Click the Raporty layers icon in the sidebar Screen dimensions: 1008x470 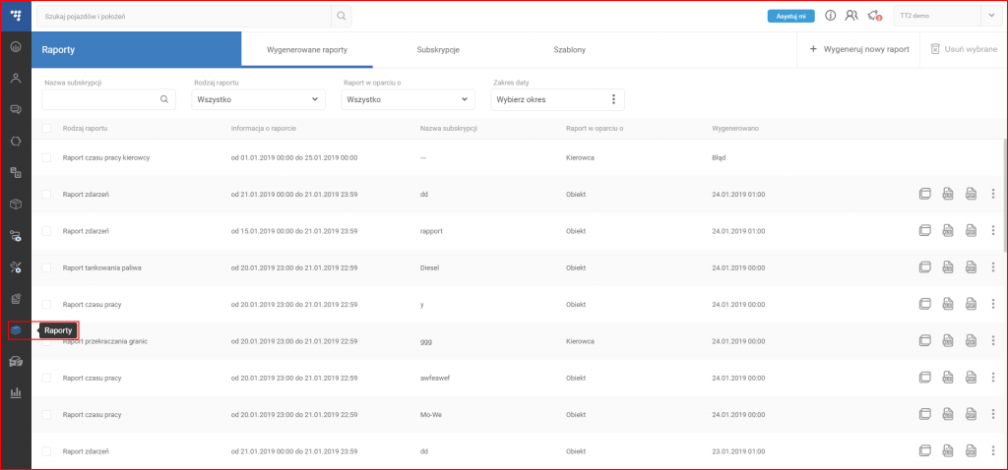[16, 330]
